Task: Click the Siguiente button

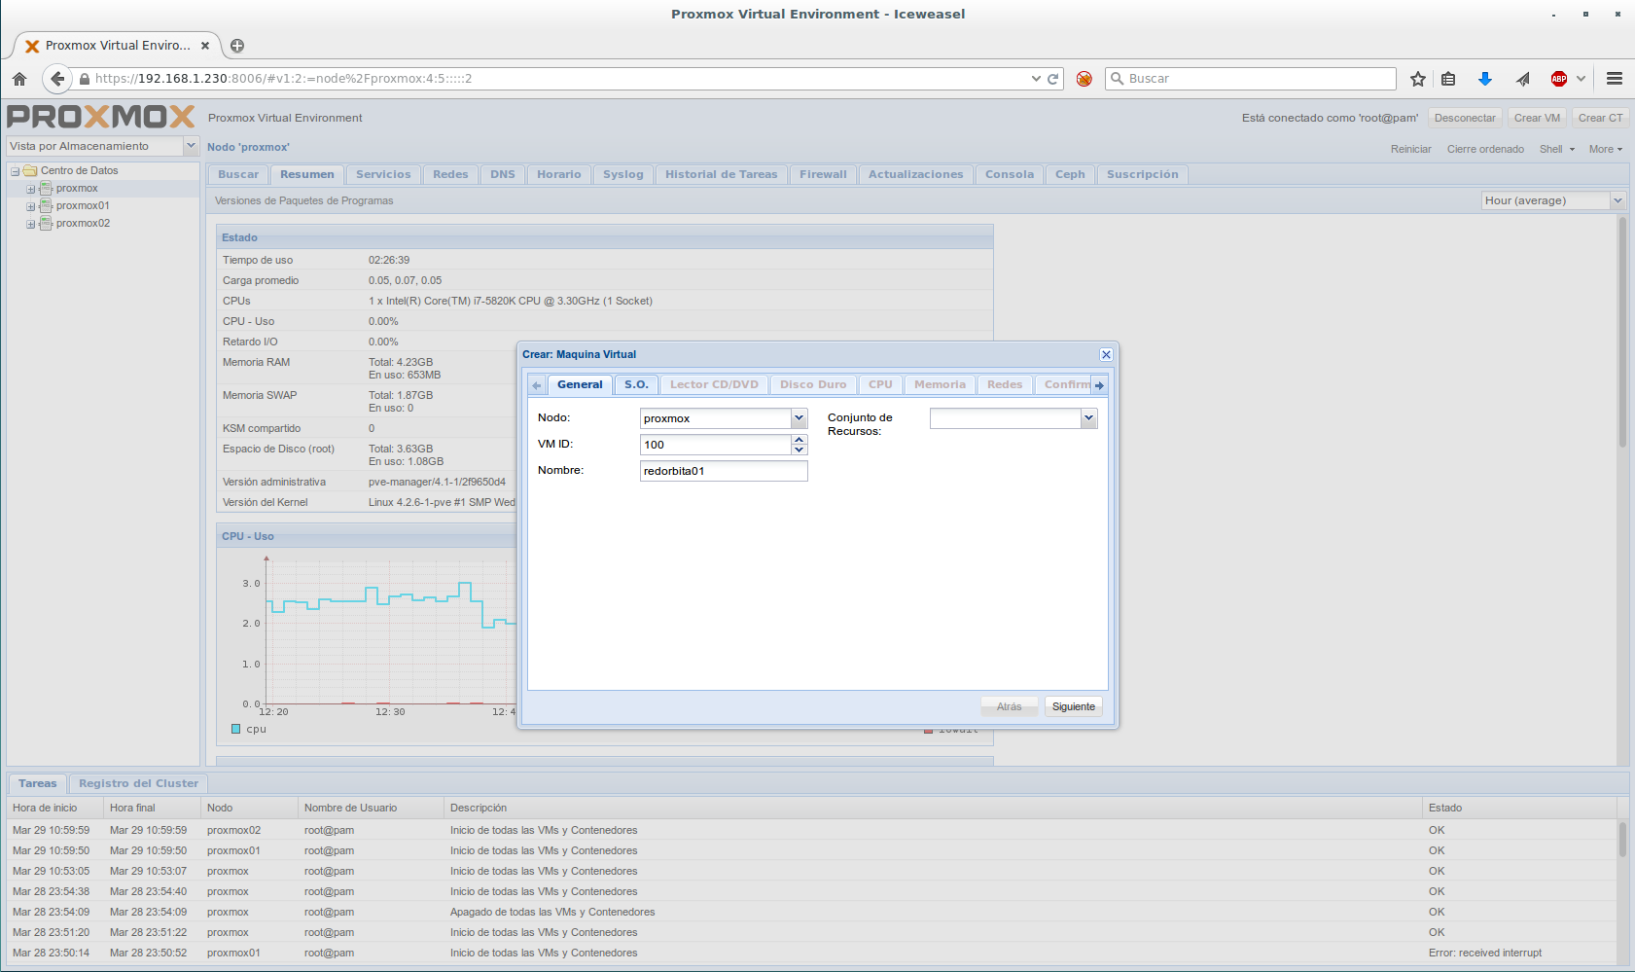Action: pyautogui.click(x=1073, y=706)
